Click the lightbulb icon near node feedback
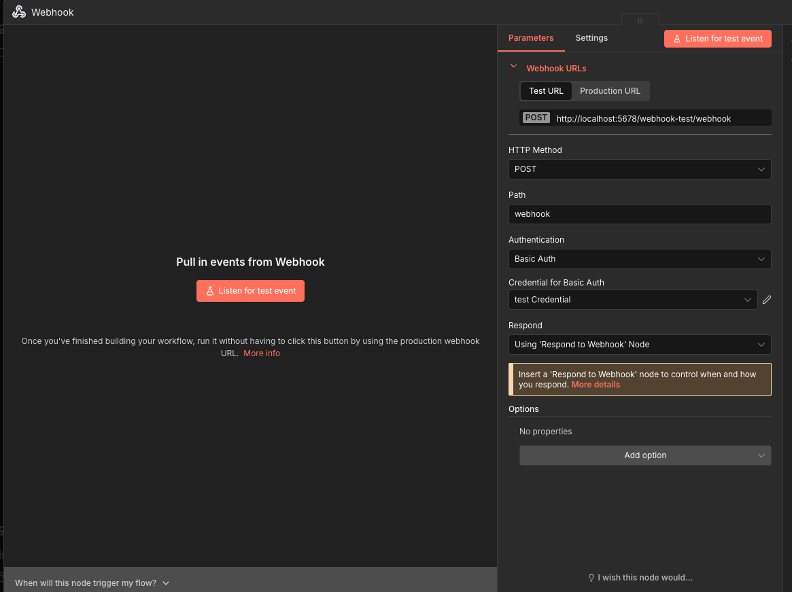The height and width of the screenshot is (592, 792). (591, 578)
